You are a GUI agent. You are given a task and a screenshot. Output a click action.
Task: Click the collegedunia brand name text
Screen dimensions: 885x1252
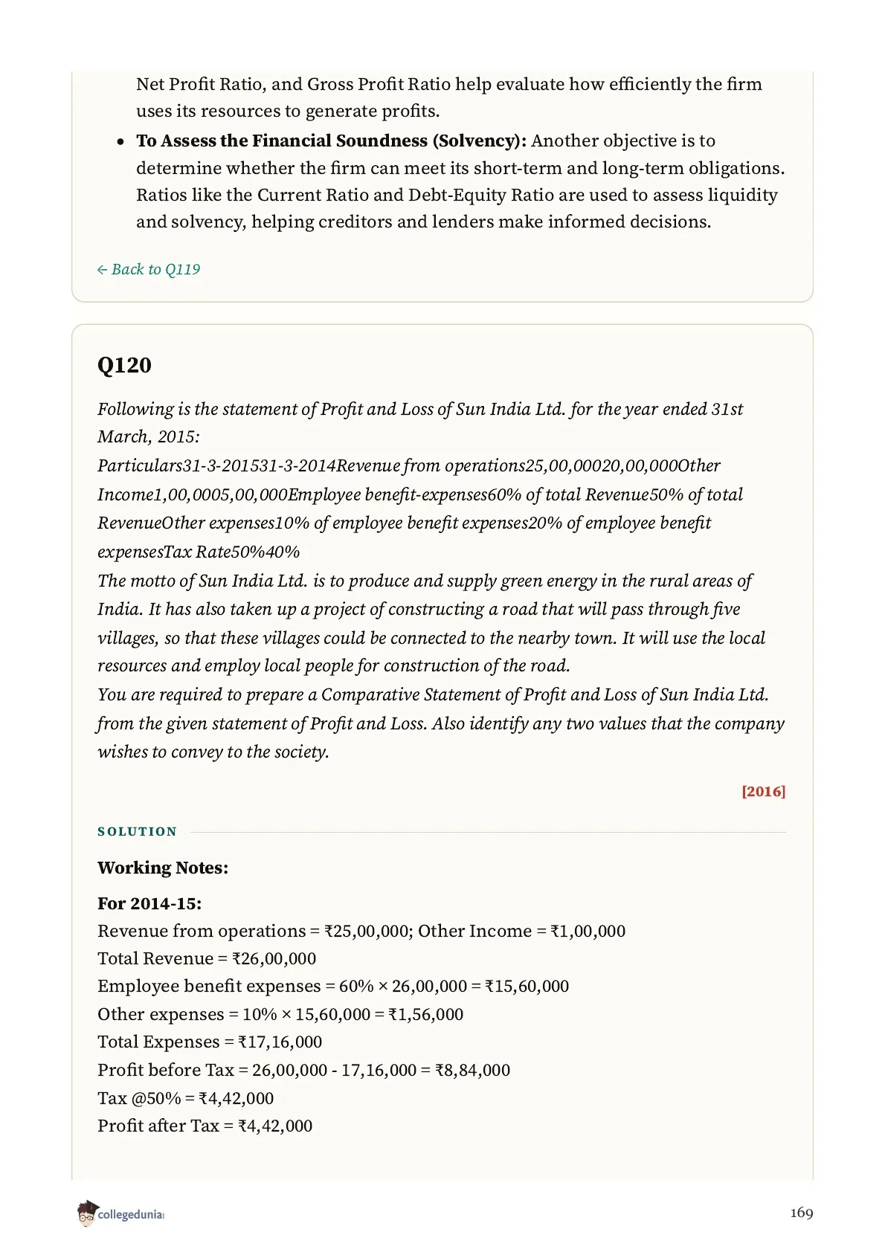click(x=131, y=1215)
